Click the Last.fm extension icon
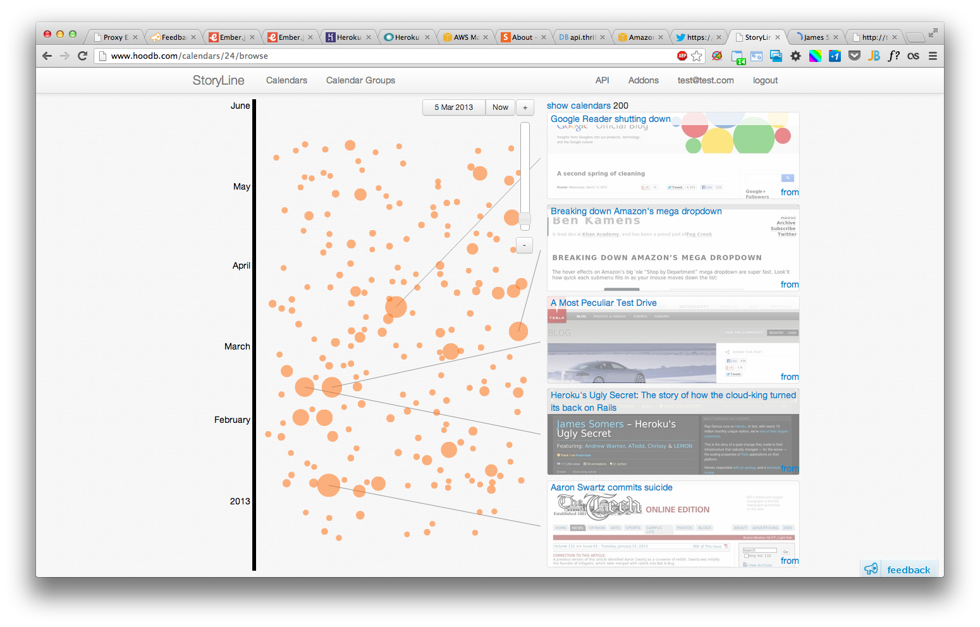980x627 pixels. [913, 56]
